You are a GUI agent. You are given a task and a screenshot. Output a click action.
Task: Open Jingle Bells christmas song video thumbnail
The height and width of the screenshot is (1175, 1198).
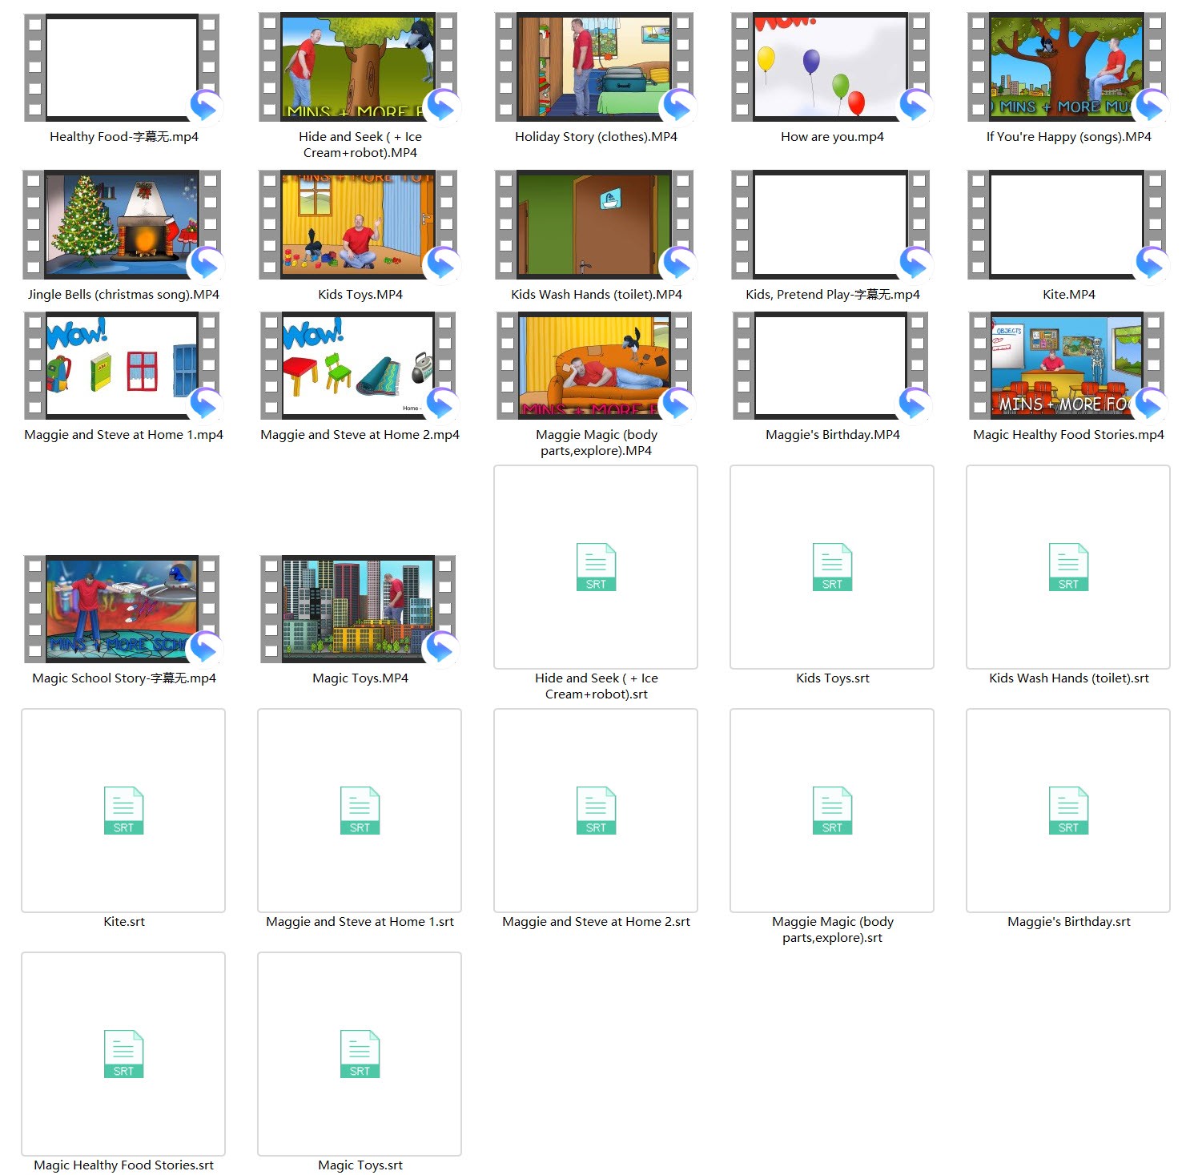[x=122, y=224]
